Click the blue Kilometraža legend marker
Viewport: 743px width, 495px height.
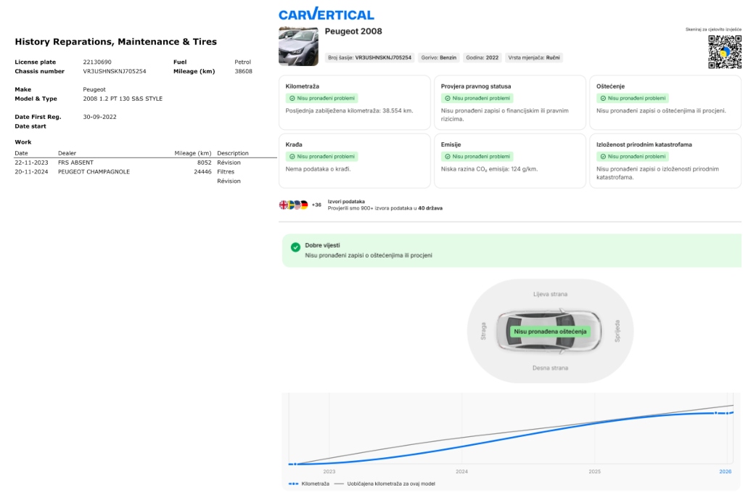pos(294,483)
